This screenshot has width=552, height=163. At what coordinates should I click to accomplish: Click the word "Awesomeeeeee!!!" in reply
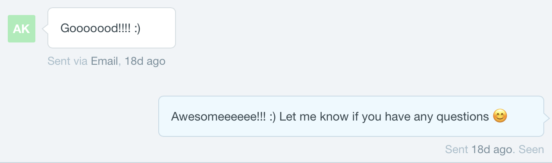pyautogui.click(x=218, y=117)
